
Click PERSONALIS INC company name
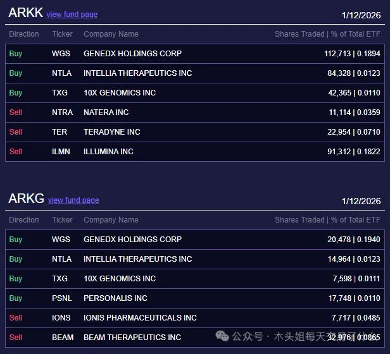tap(115, 298)
